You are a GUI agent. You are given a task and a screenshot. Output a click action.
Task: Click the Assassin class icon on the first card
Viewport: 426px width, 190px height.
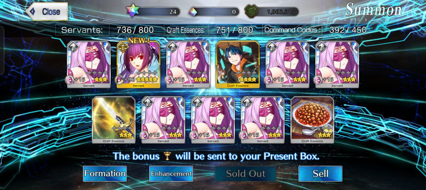pyautogui.click(x=72, y=47)
